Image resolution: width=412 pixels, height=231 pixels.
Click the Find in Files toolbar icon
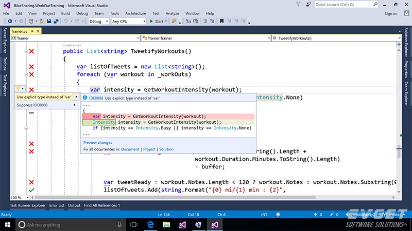tap(174, 21)
